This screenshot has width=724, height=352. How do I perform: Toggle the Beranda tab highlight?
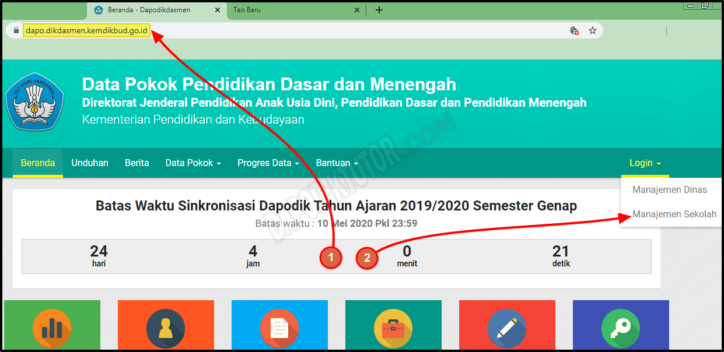point(37,163)
